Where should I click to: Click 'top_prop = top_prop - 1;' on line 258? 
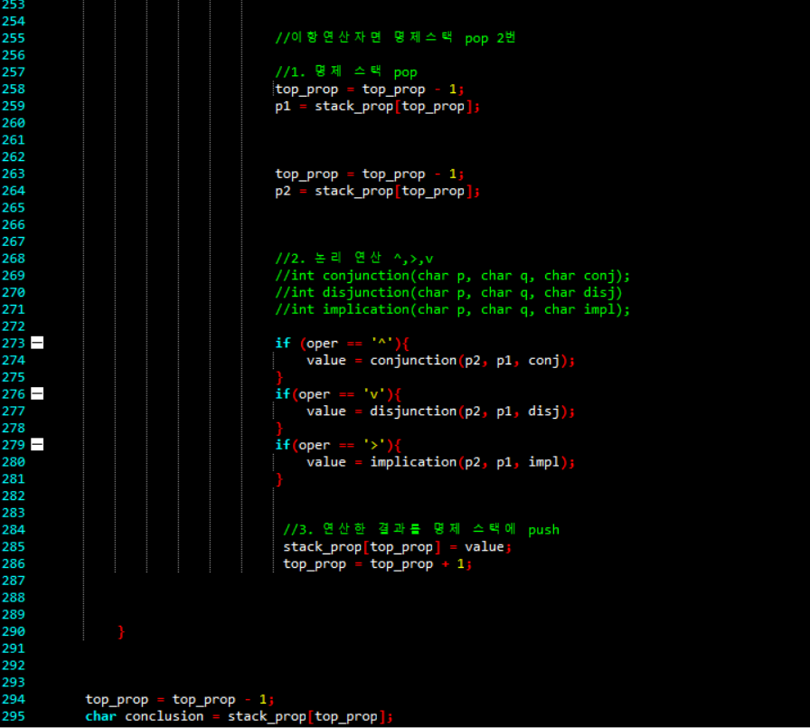pyautogui.click(x=370, y=90)
